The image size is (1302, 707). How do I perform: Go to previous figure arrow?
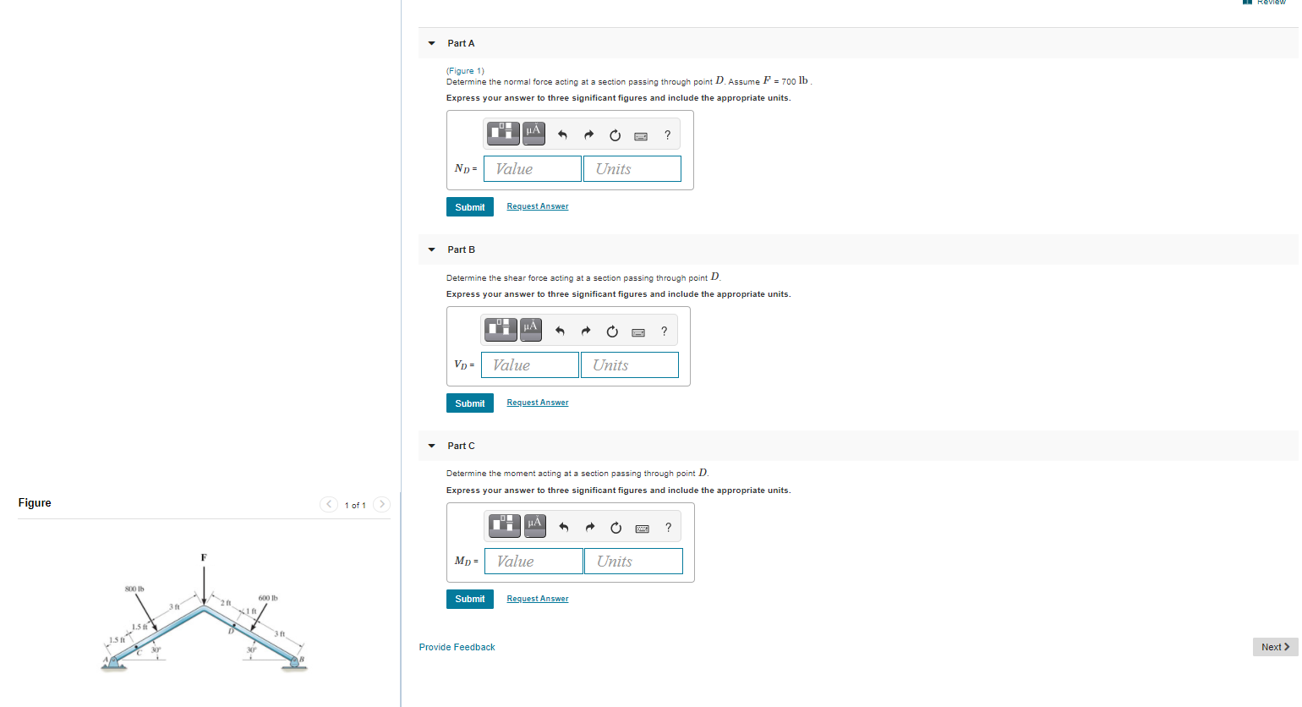pyautogui.click(x=329, y=504)
